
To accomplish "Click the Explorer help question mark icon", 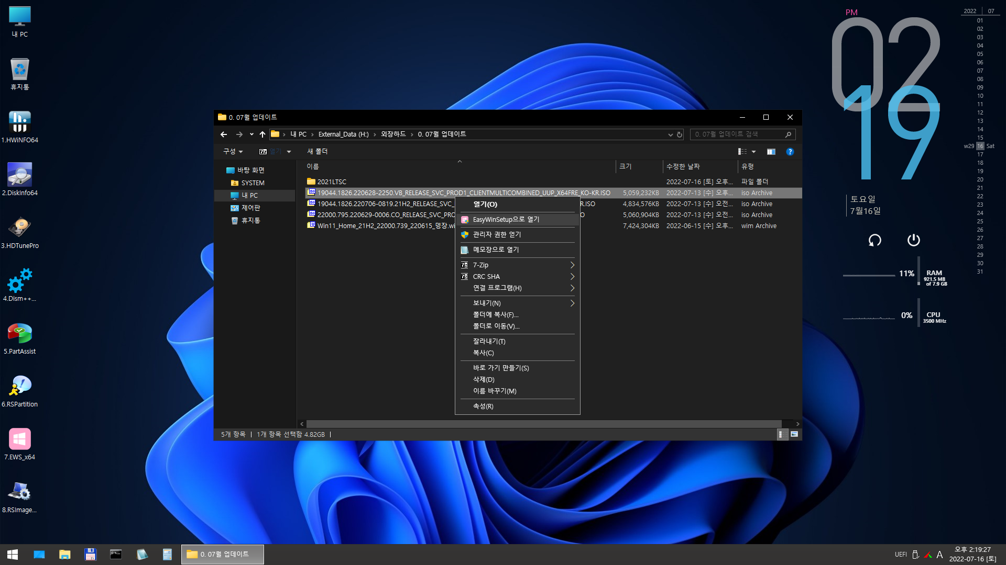I will pyautogui.click(x=790, y=152).
